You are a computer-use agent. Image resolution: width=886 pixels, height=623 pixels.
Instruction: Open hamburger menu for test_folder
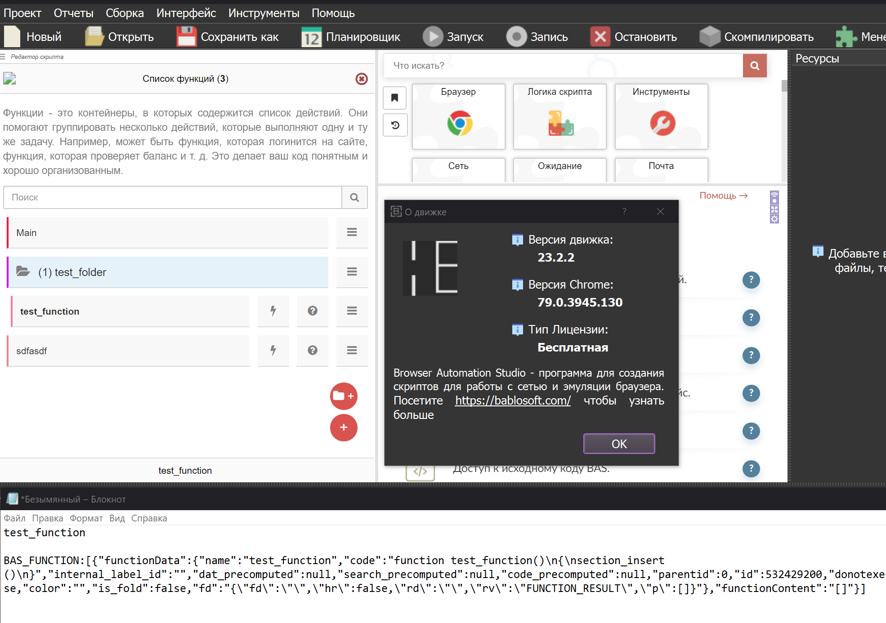352,271
